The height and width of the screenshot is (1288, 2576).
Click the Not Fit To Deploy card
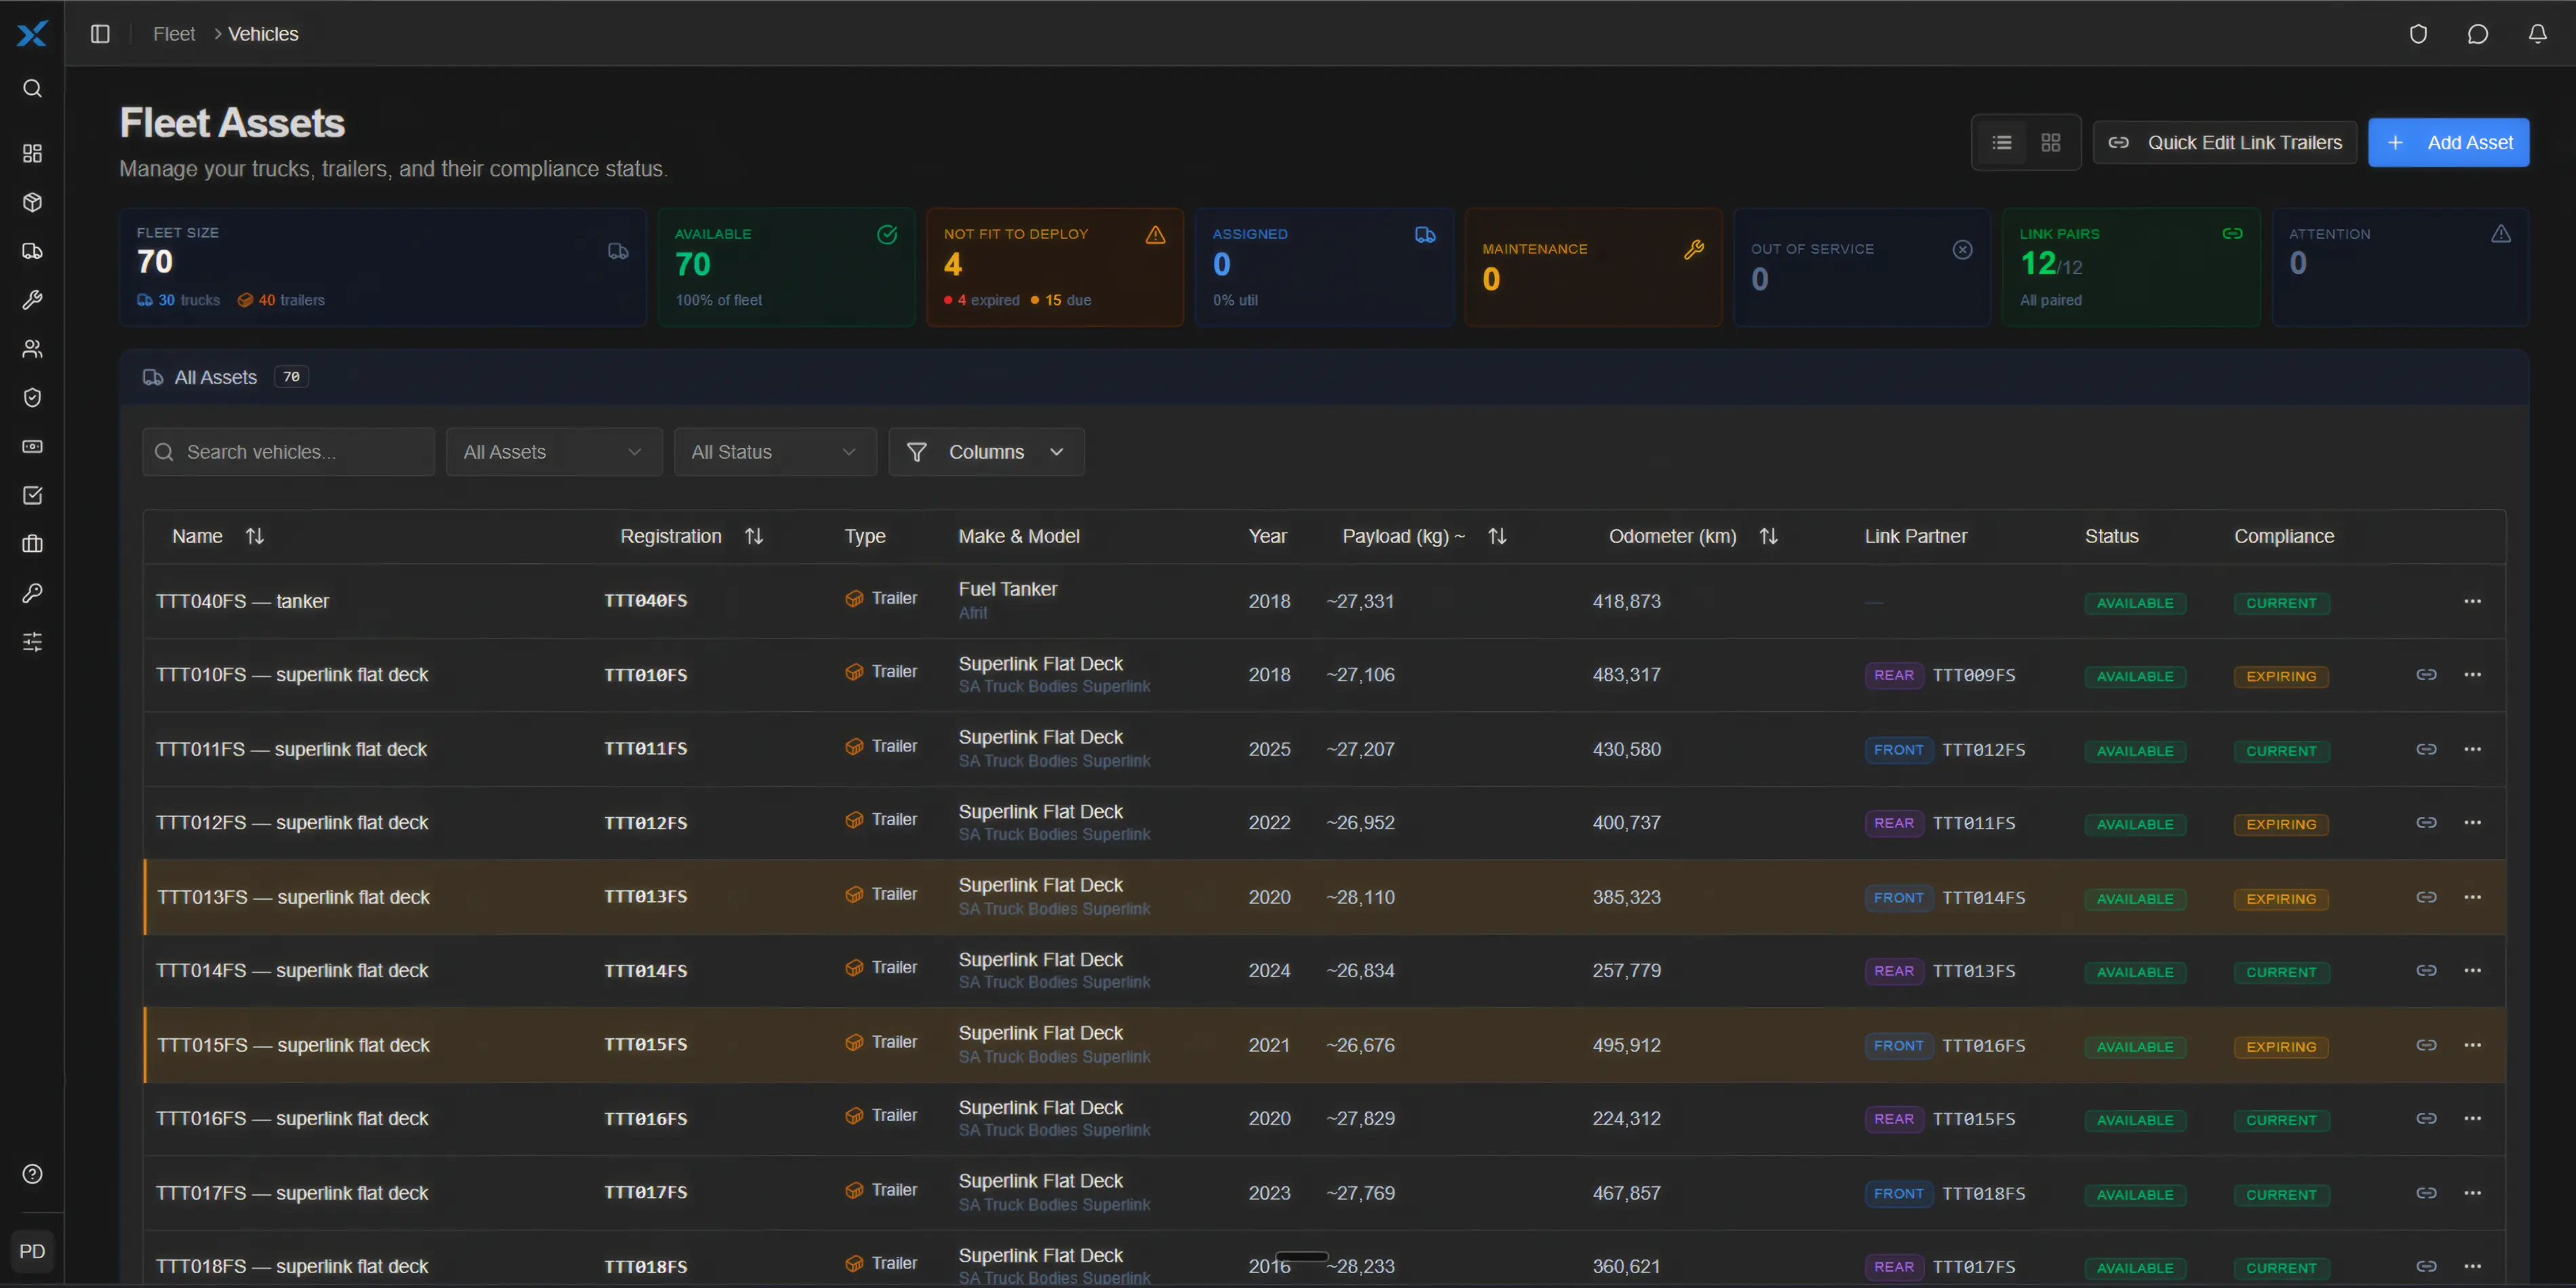[1054, 267]
